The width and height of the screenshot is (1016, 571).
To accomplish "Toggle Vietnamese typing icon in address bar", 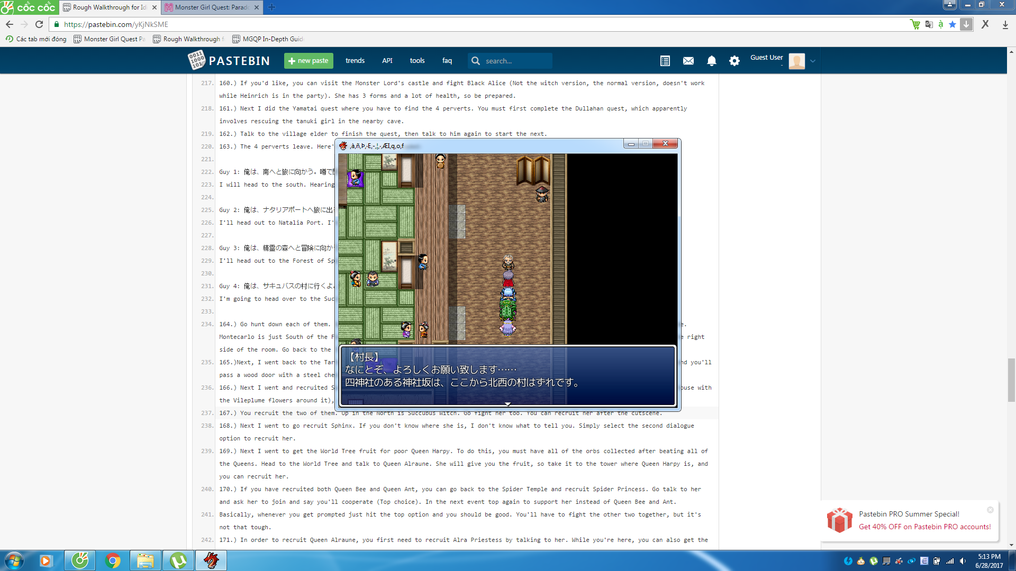I will (940, 24).
